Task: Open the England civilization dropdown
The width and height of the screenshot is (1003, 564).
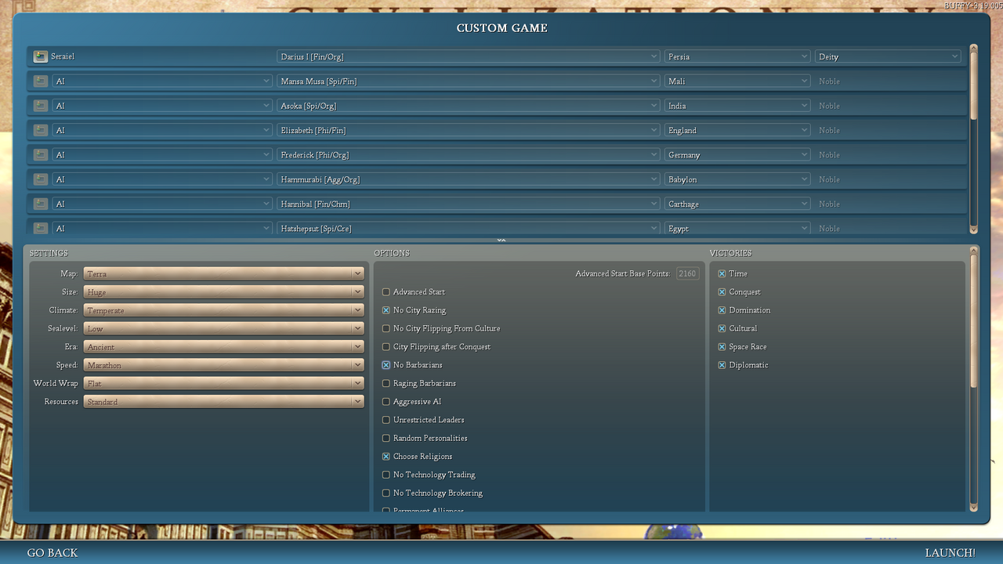Action: [x=737, y=130]
